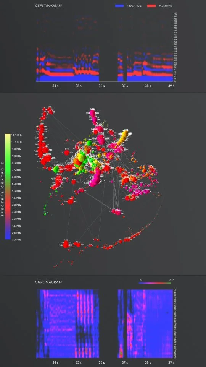Click the 38 s tick on the cepstrogram axis
The image size is (206, 367).
148,86
